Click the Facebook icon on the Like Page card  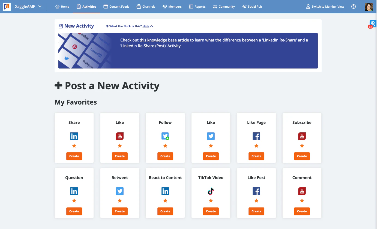256,136
